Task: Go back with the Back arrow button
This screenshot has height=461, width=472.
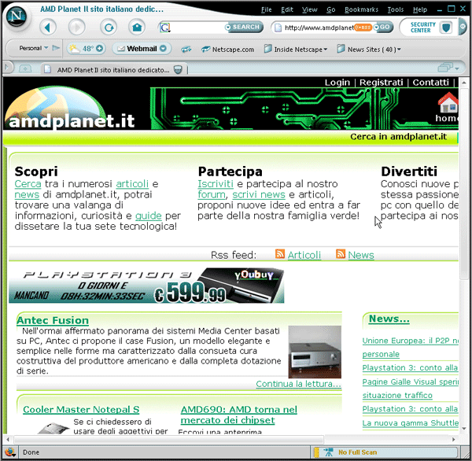Action: pyautogui.click(x=48, y=28)
